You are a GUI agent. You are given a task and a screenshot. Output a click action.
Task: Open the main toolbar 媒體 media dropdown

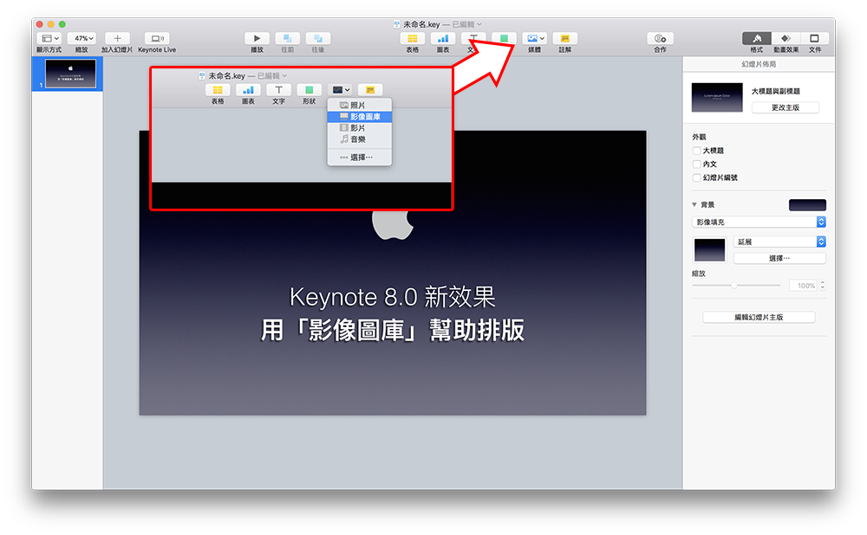pyautogui.click(x=535, y=38)
